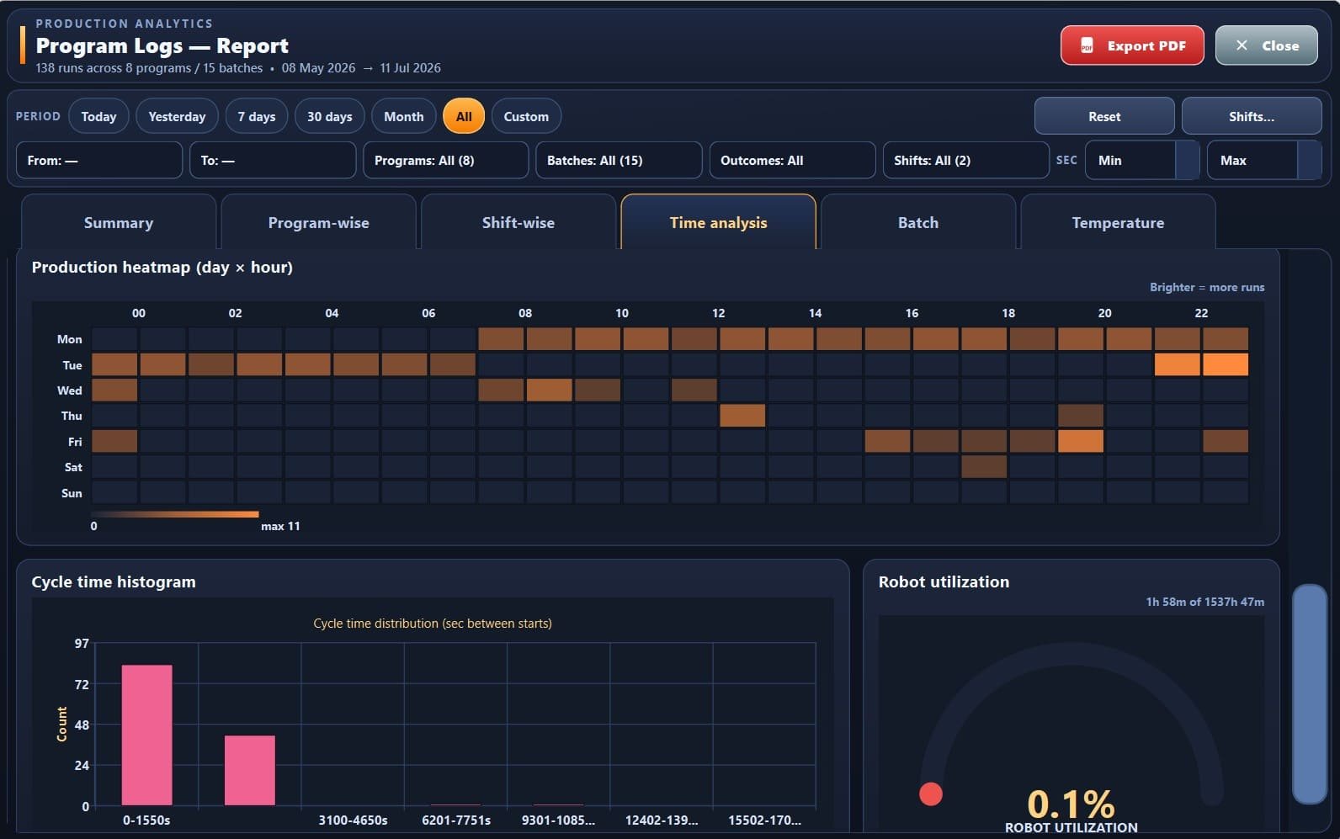Screen dimensions: 1340x839
Task: Open the Summary tab
Action: [x=119, y=222]
